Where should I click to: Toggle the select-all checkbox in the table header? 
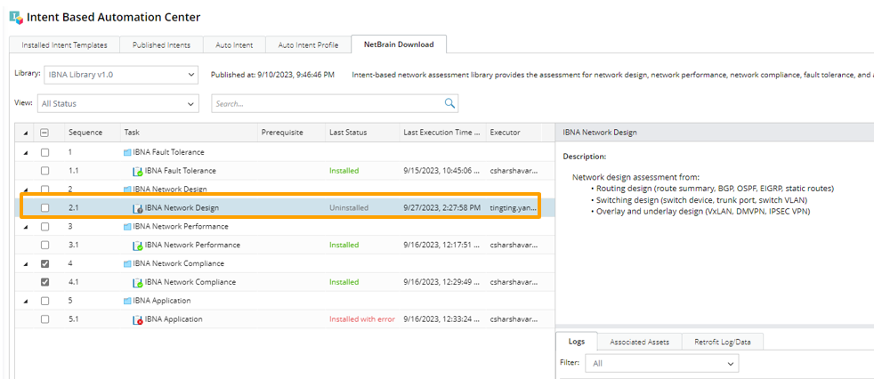(x=45, y=133)
